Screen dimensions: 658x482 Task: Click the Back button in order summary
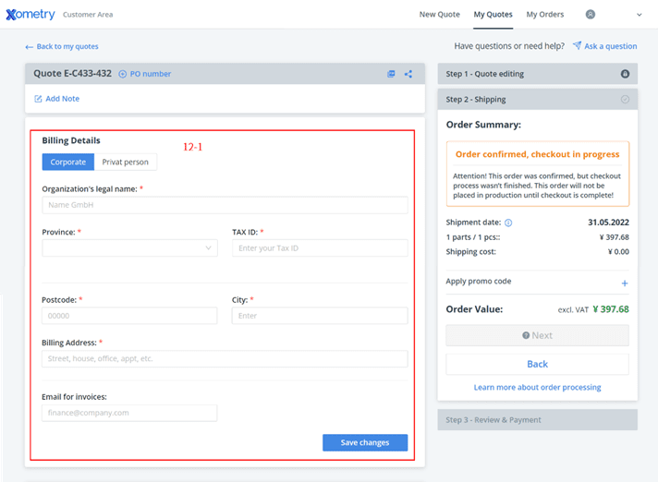click(537, 364)
